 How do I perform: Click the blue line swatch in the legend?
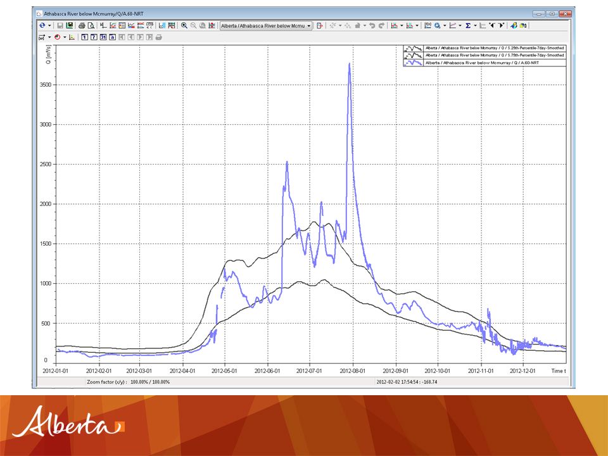click(x=414, y=63)
